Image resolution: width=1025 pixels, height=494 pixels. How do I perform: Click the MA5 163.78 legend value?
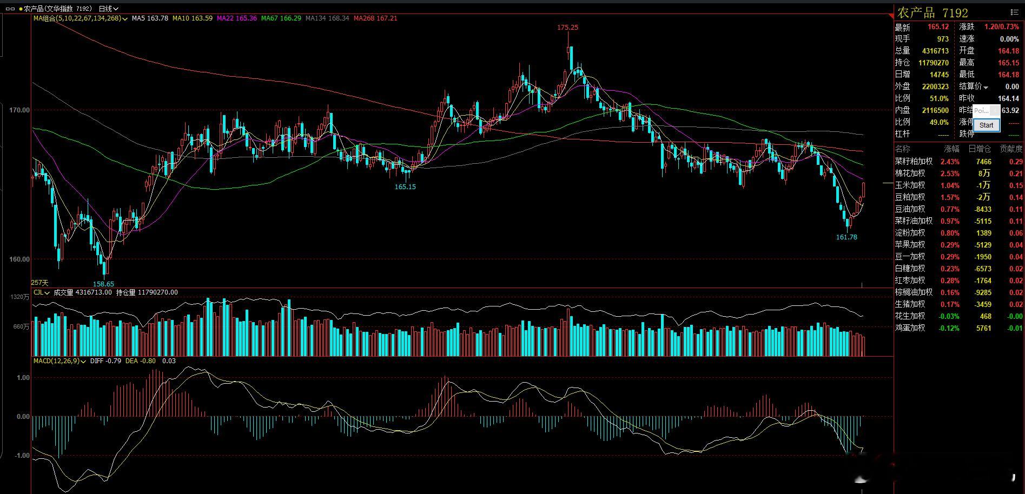click(150, 18)
